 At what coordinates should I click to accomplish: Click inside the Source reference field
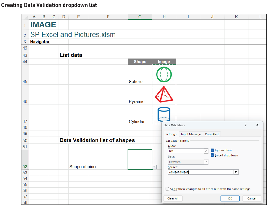click(197, 172)
